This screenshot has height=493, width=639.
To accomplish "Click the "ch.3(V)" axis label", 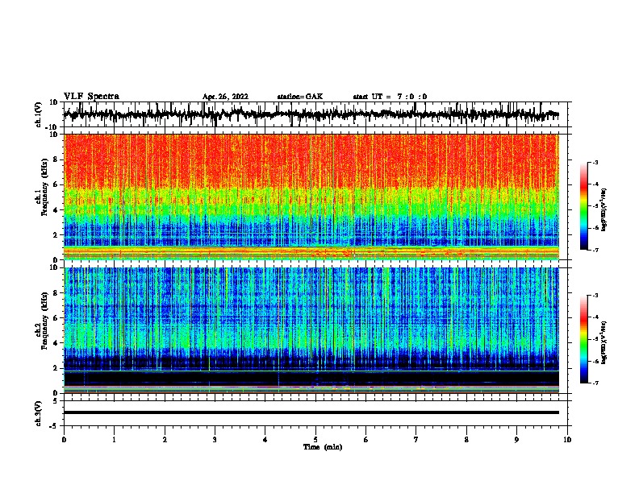I will pyautogui.click(x=39, y=414).
